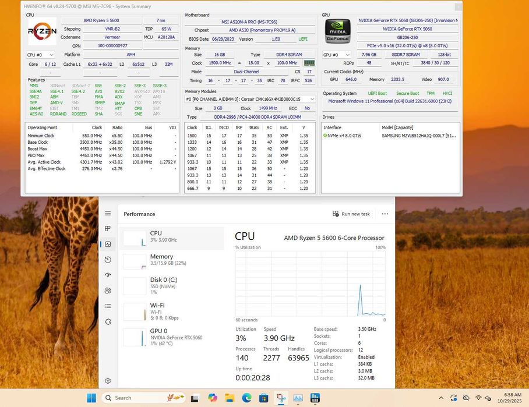Click the NVIDIA GeForce logo in HWiNFO
This screenshot has width=529, height=407.
(x=338, y=31)
